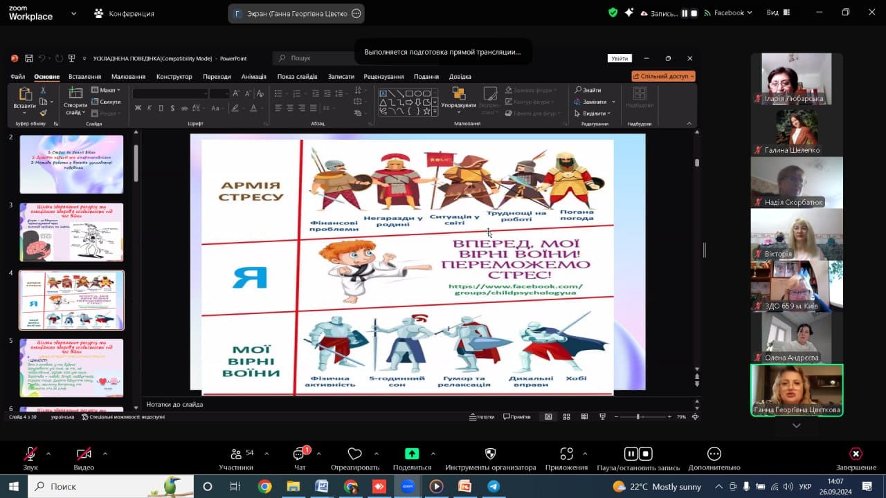Image resolution: width=886 pixels, height=498 pixels.
Task: Expand the arrow beside Участники
Action: click(x=266, y=454)
